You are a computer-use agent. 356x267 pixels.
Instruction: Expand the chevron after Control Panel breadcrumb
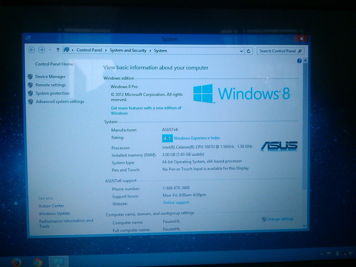tap(106, 50)
